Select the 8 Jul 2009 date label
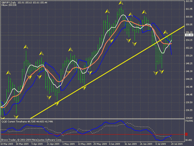The width and height of the screenshot is (194, 146). (x=160, y=144)
